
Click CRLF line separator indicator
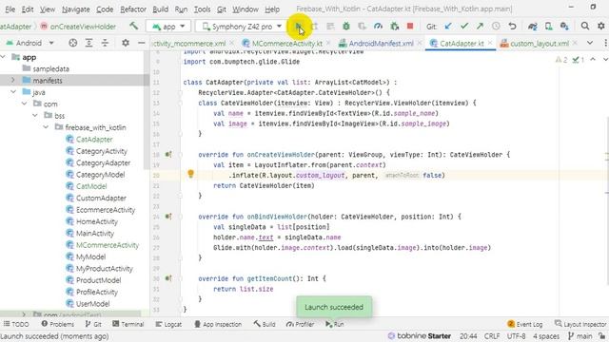tap(492, 336)
